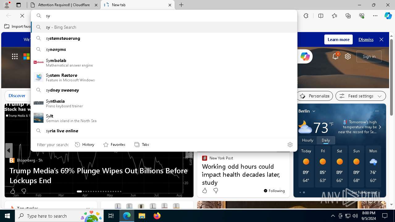This screenshot has height=222, width=395.
Task: Switch to Attention Required Cloudflare tab
Action: tap(64, 5)
